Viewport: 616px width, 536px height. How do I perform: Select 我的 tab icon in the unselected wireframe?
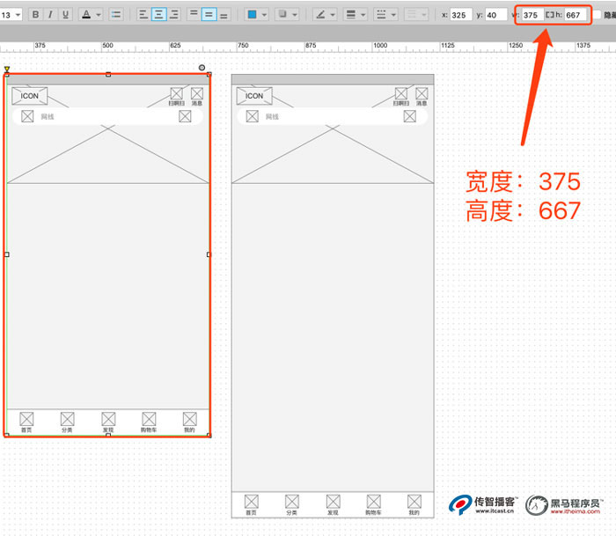coord(414,502)
